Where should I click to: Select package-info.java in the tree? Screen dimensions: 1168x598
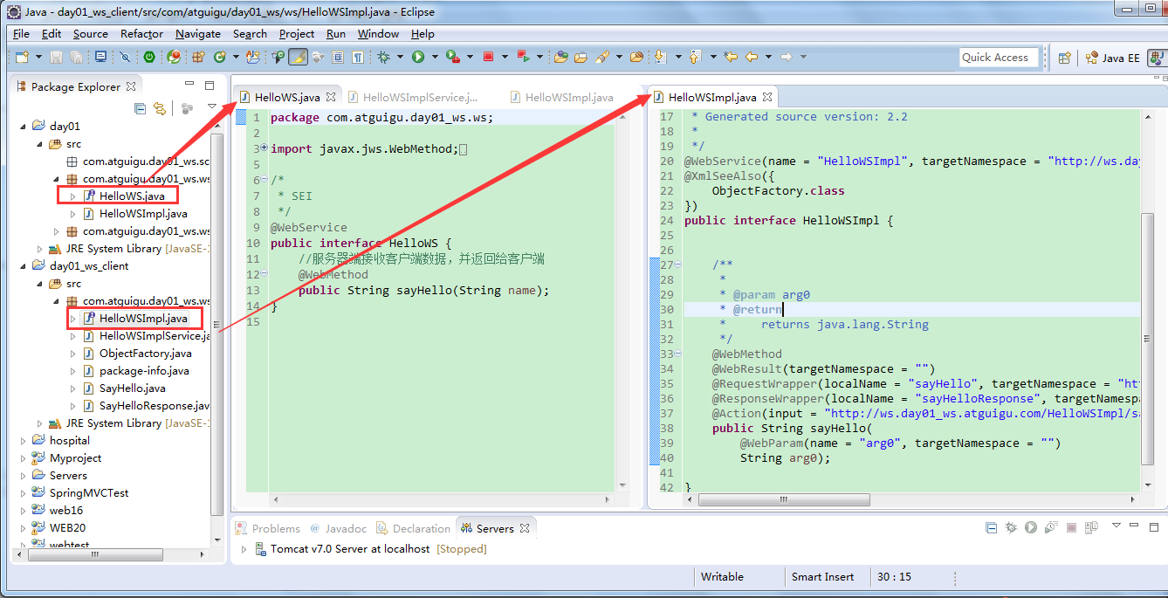pyautogui.click(x=135, y=371)
